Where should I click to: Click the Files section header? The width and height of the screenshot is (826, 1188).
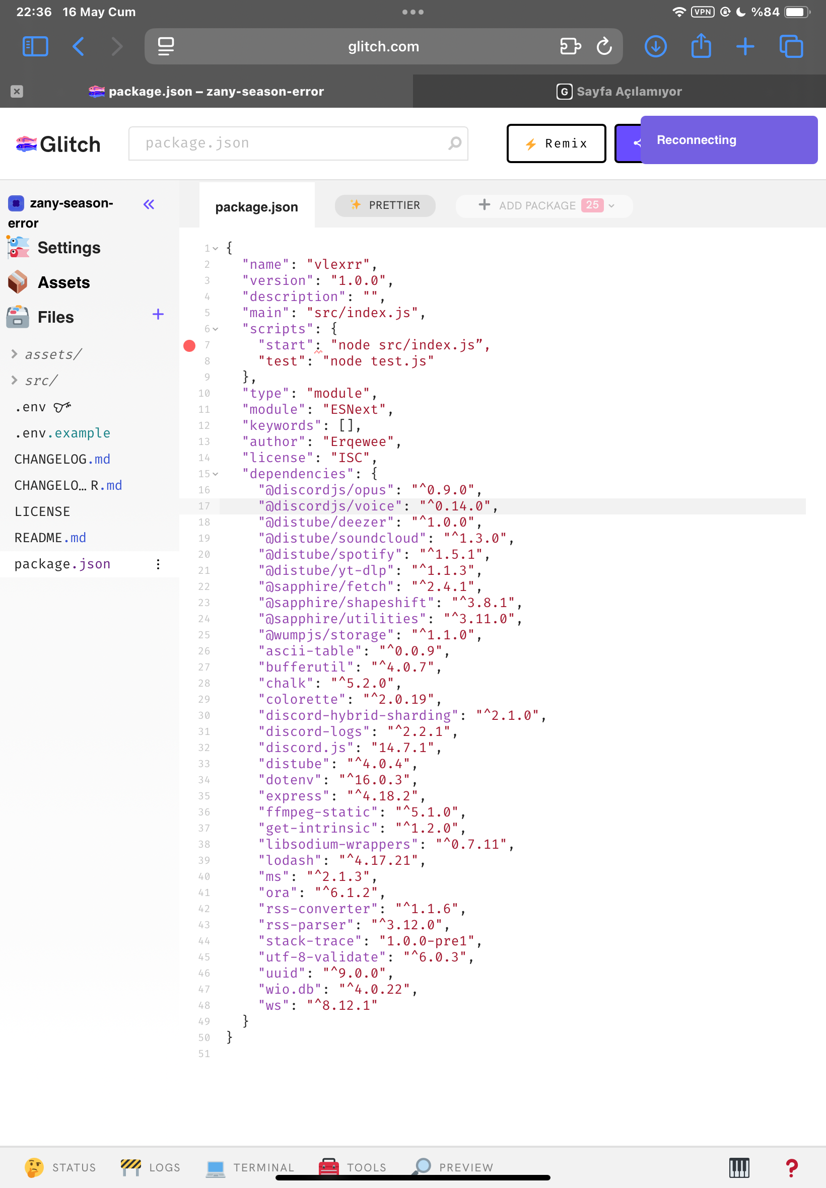[x=40, y=317]
